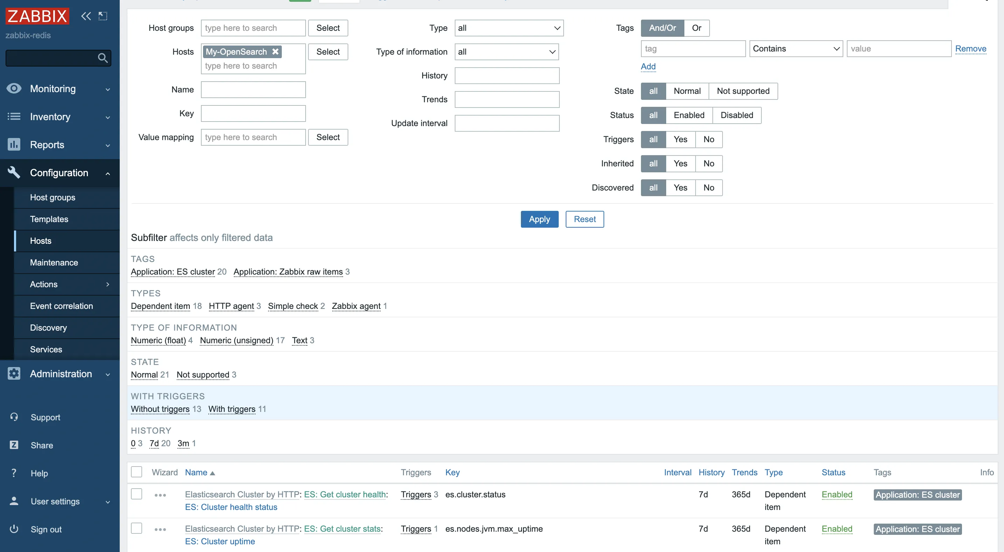Image resolution: width=1004 pixels, height=552 pixels.
Task: Open Templates under Configuration
Action: point(49,219)
